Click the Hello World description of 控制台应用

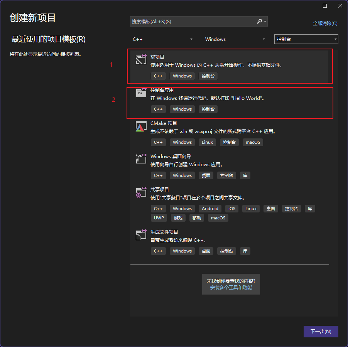click(208, 98)
